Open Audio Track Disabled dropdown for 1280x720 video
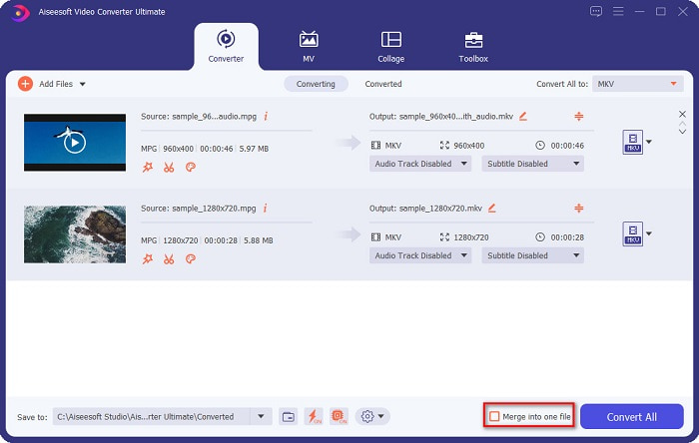The image size is (699, 443). pyautogui.click(x=420, y=255)
